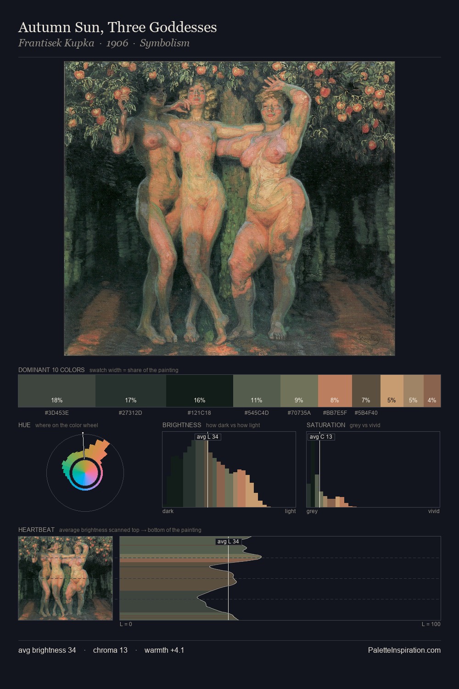This screenshot has width=459, height=689.
Task: Click the hue color wheel
Action: (85, 472)
